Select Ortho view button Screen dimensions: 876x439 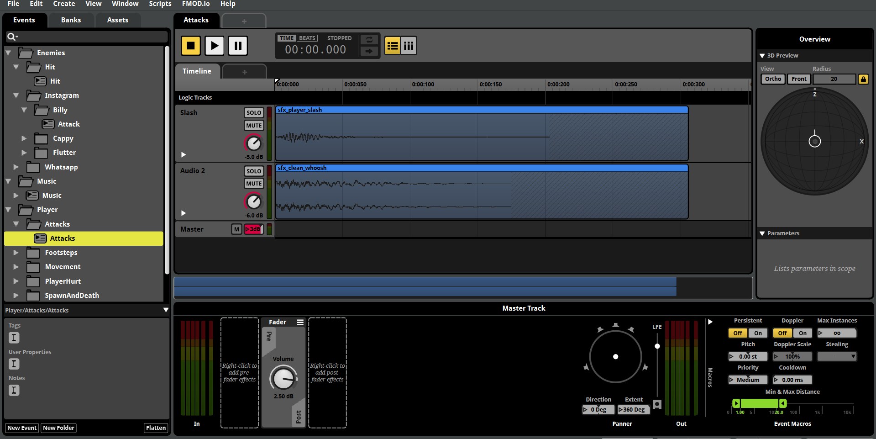[x=773, y=79]
